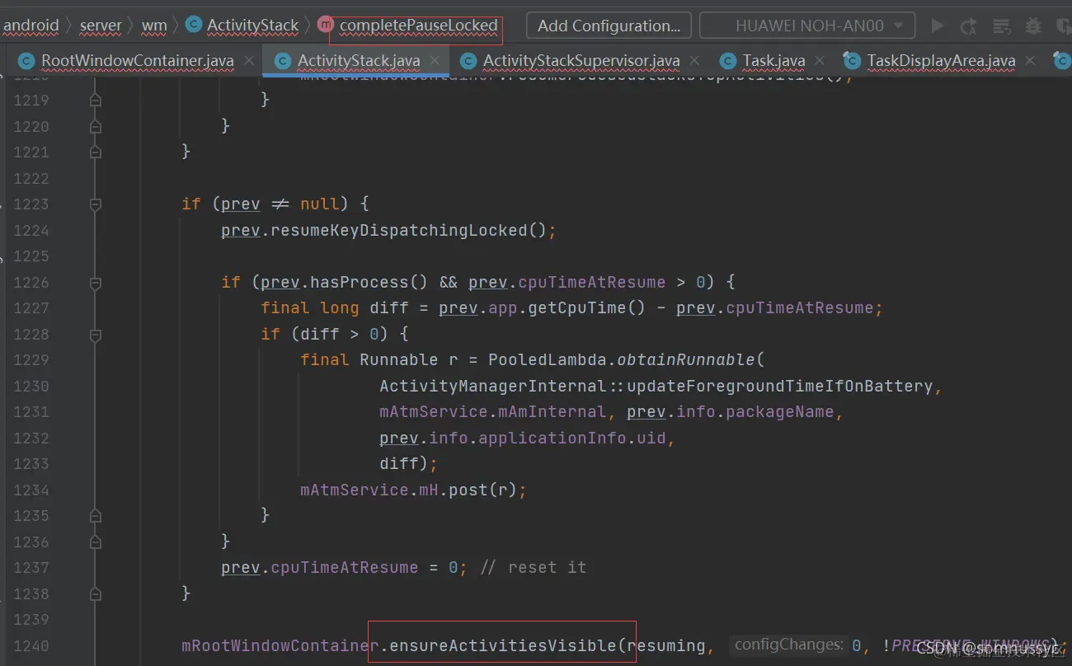Screen dimensions: 1072x666
Task: Click line number 1229 in the gutter
Action: pyautogui.click(x=31, y=360)
